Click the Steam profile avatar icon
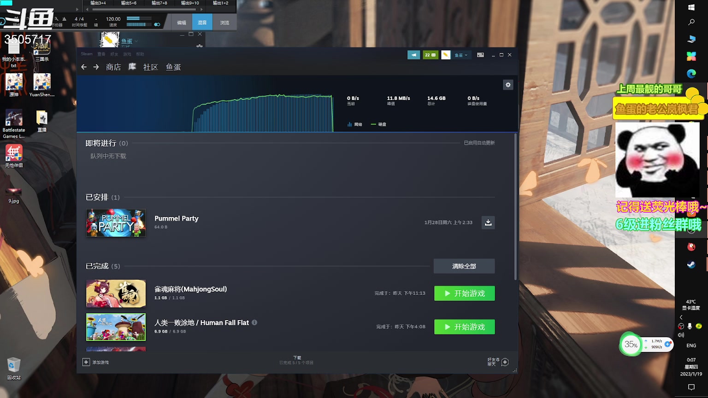 [446, 55]
